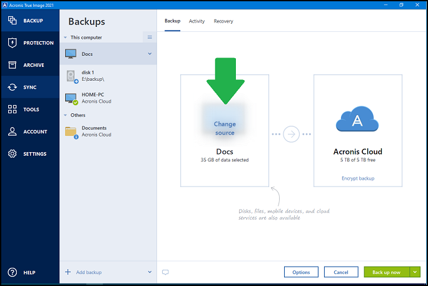Open the Tools grid section
The image size is (428, 286).
(29, 110)
